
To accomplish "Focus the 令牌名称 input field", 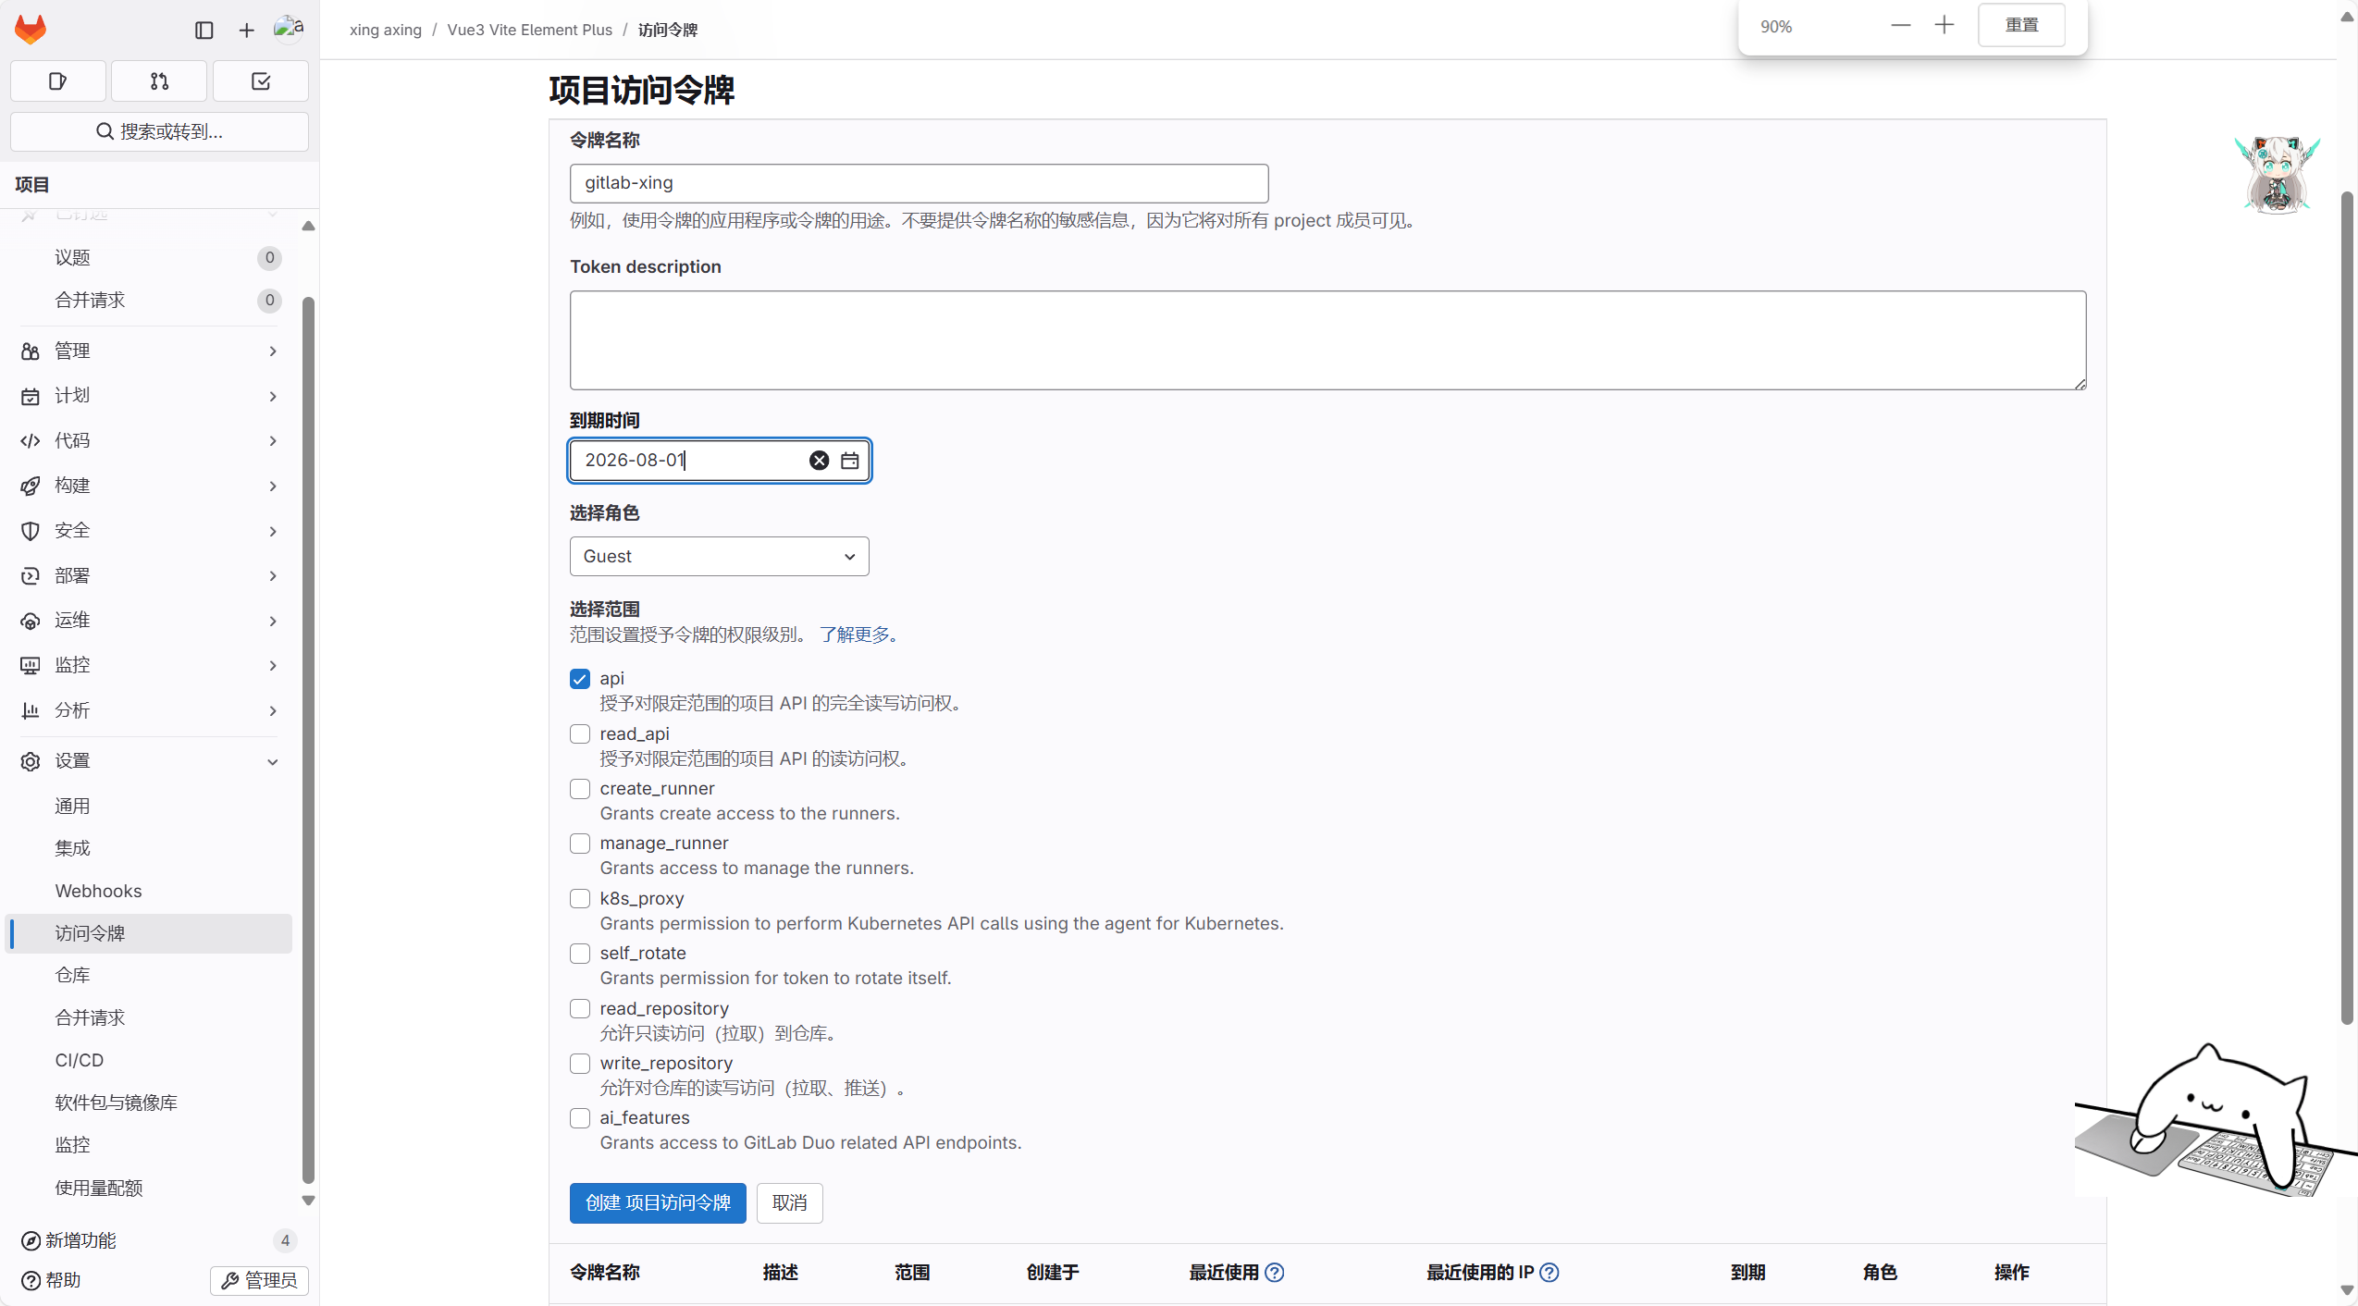I will click(x=920, y=183).
